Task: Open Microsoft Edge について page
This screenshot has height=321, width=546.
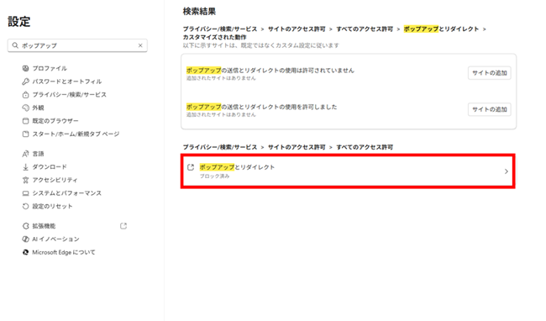Action: [64, 252]
